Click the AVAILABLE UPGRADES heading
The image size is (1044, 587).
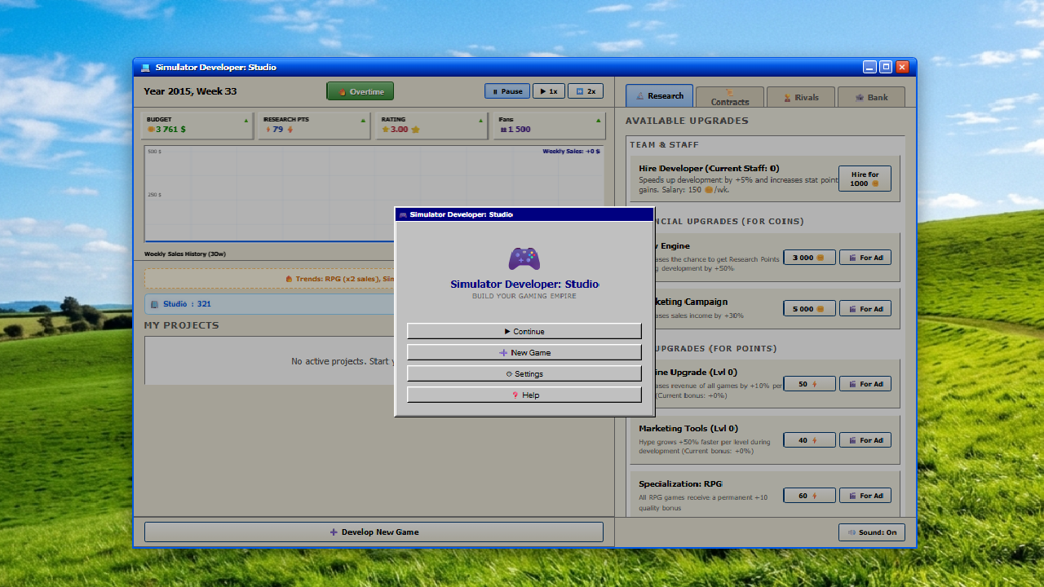tap(687, 121)
